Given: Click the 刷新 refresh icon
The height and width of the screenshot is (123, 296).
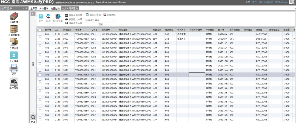Looking at the screenshot, I should [x=49, y=16].
